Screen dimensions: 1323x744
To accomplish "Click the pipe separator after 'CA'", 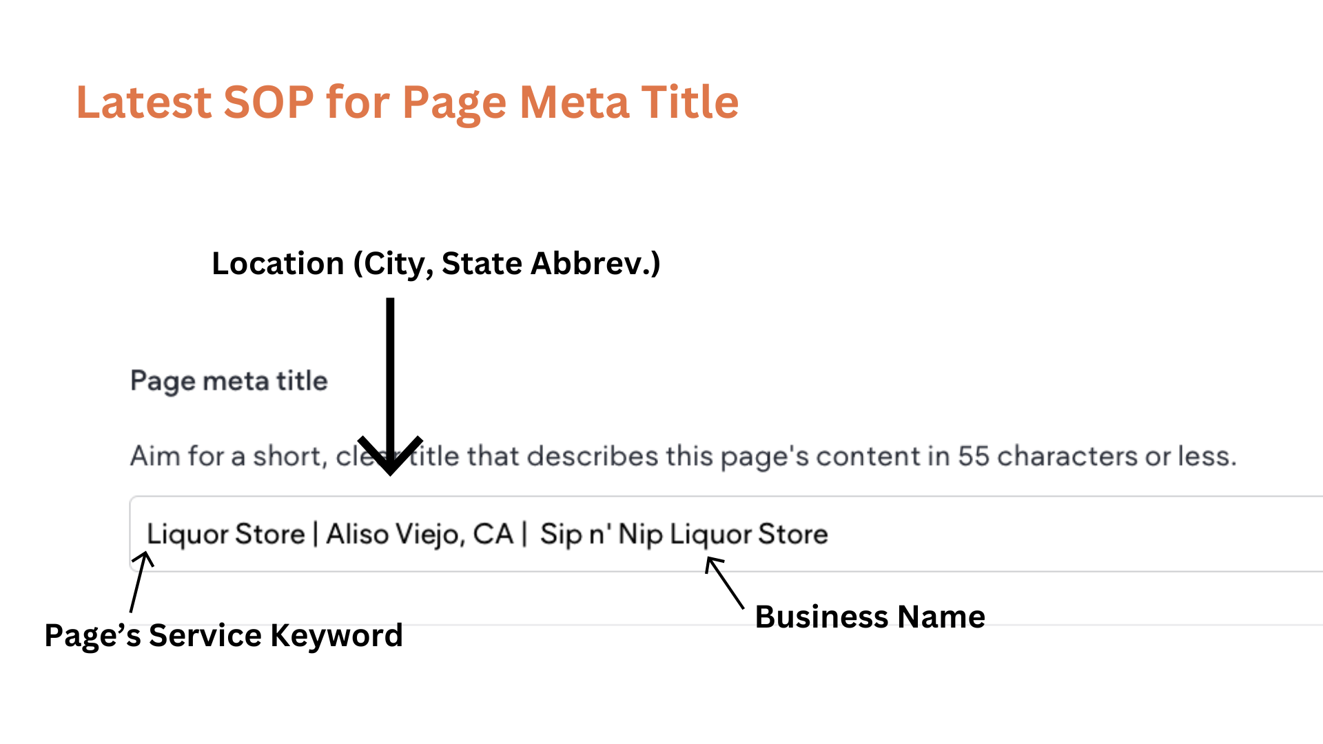I will point(524,534).
